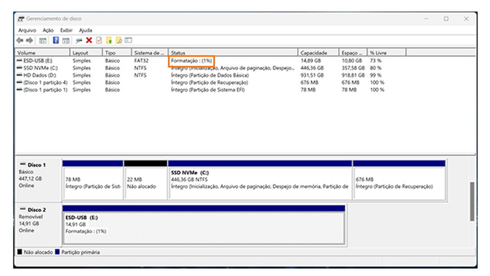The image size is (490, 276).
Task: Open the Ajuda menu
Action: point(86,30)
